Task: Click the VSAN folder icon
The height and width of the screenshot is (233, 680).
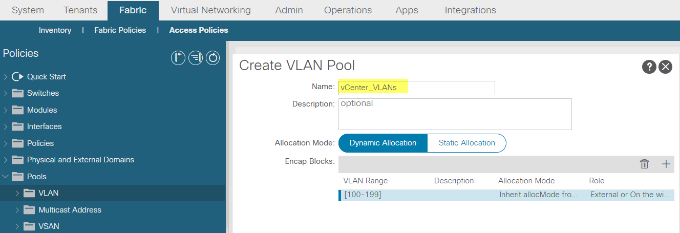Action: (29, 226)
